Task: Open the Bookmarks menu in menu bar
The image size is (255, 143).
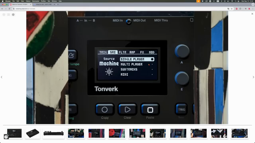Action: point(35,1)
